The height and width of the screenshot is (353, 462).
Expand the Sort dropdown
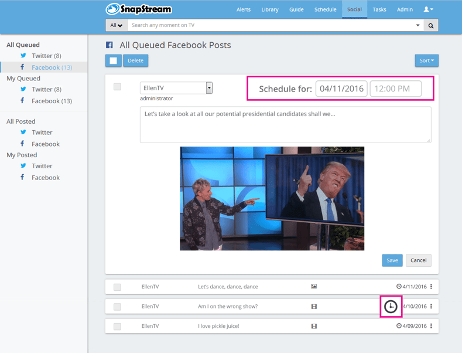426,60
